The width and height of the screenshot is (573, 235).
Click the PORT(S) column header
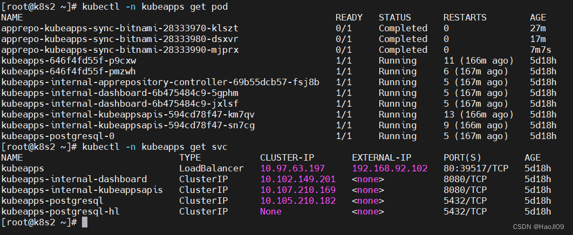pos(462,157)
